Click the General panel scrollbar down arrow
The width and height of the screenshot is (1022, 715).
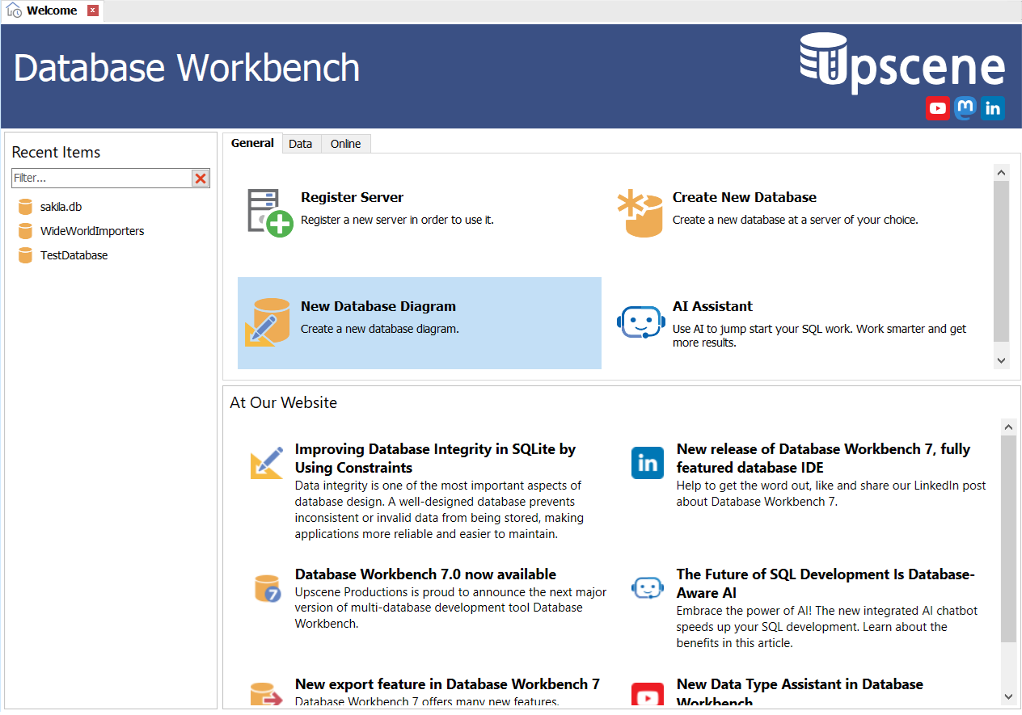(x=1002, y=360)
